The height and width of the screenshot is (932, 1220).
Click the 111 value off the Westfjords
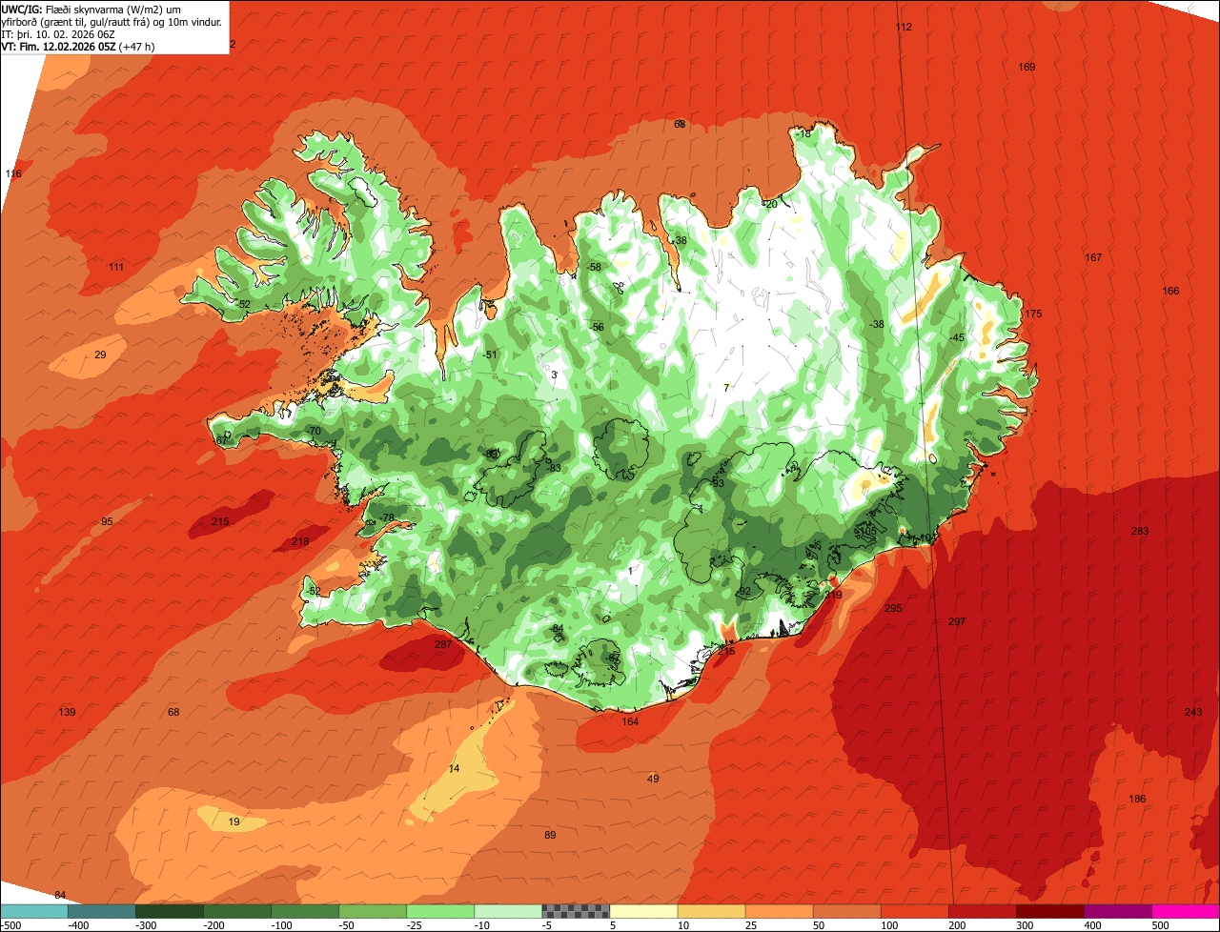pos(116,267)
